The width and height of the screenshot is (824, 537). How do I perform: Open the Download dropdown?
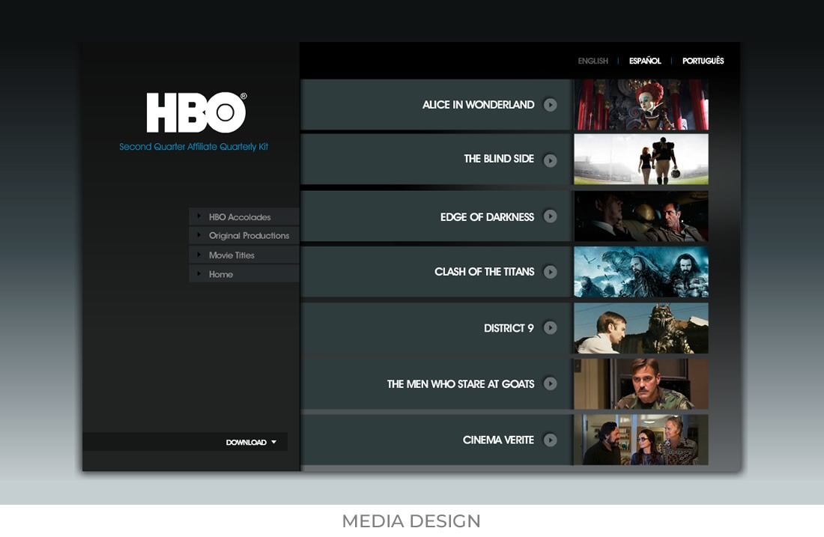click(x=251, y=443)
